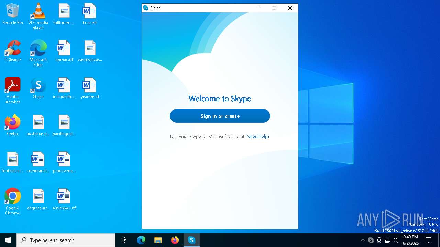Viewport: 440px width, 247px height.
Task: Select includedfo document icon
Action: pos(64,89)
